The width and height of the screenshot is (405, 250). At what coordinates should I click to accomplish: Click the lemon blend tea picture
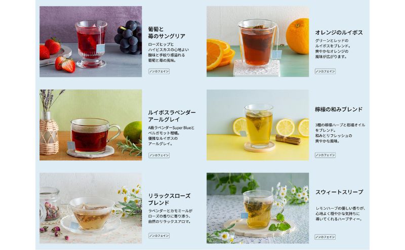coord(258,125)
